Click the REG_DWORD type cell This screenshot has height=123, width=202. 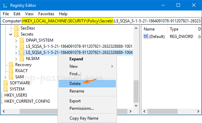tap(181, 37)
